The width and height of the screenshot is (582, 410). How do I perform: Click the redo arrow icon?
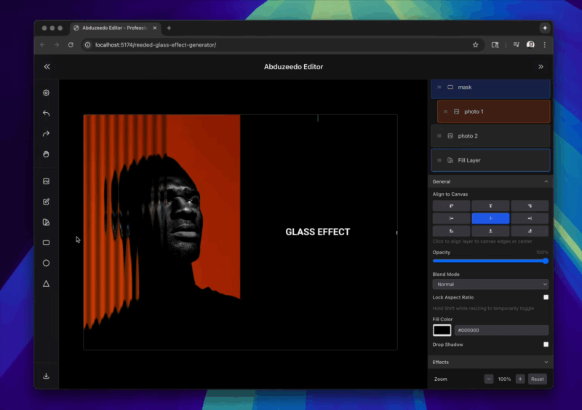pyautogui.click(x=47, y=134)
